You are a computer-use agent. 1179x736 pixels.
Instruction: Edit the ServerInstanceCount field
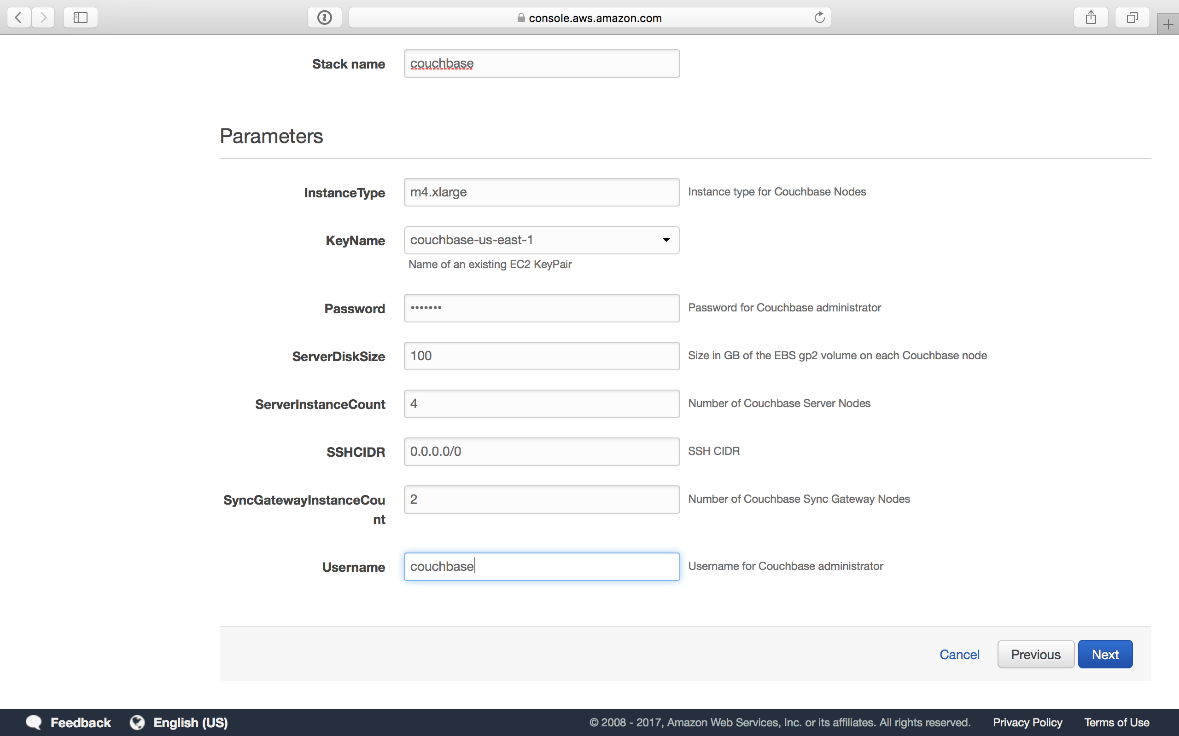click(542, 403)
